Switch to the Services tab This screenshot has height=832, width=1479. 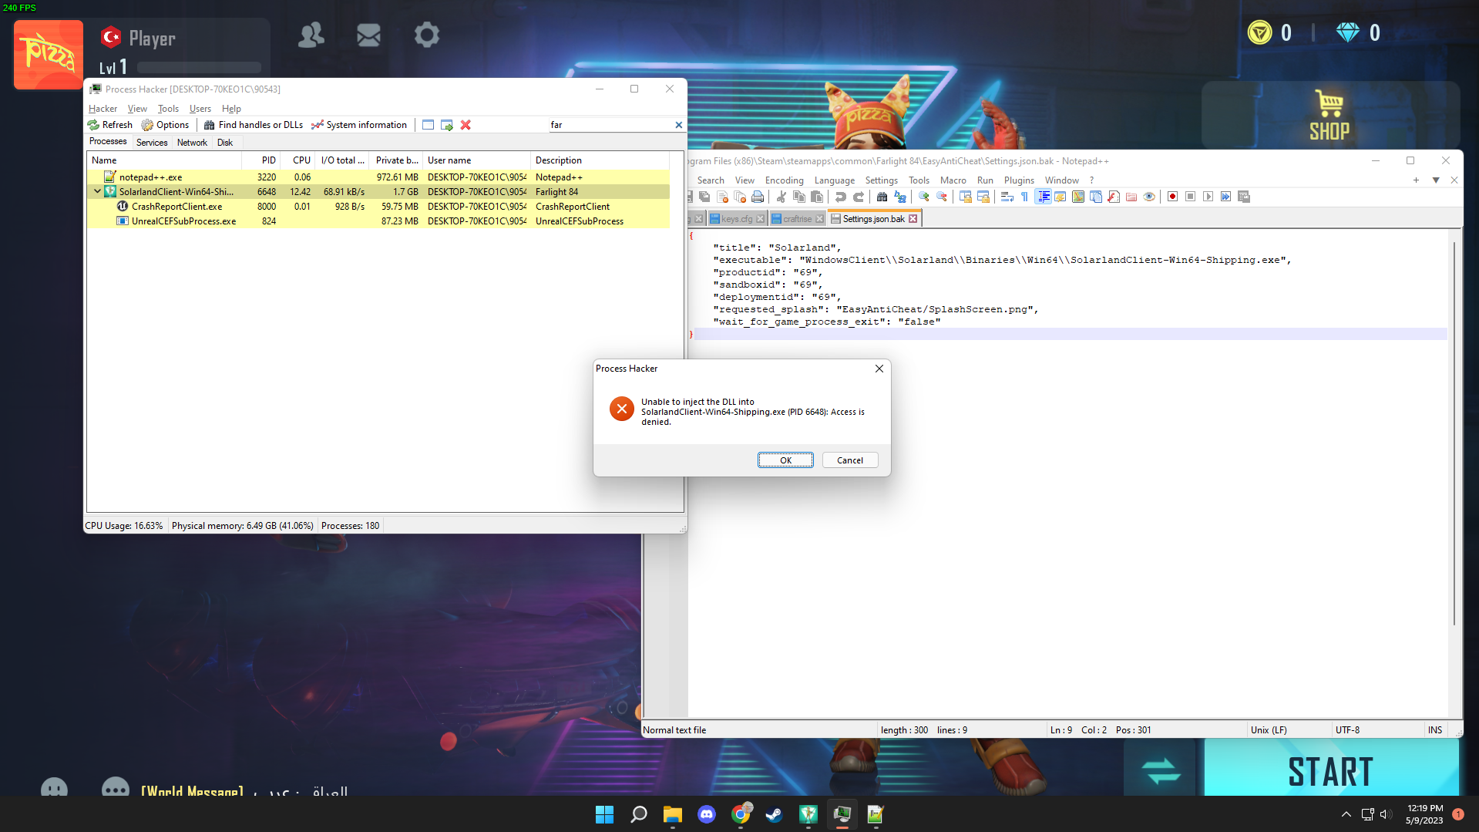(152, 143)
